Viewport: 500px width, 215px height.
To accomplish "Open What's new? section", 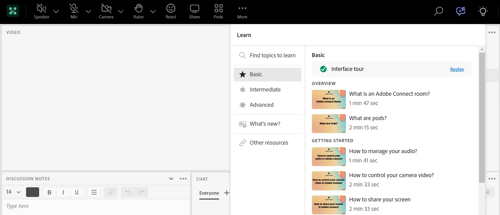I will 267,124.
